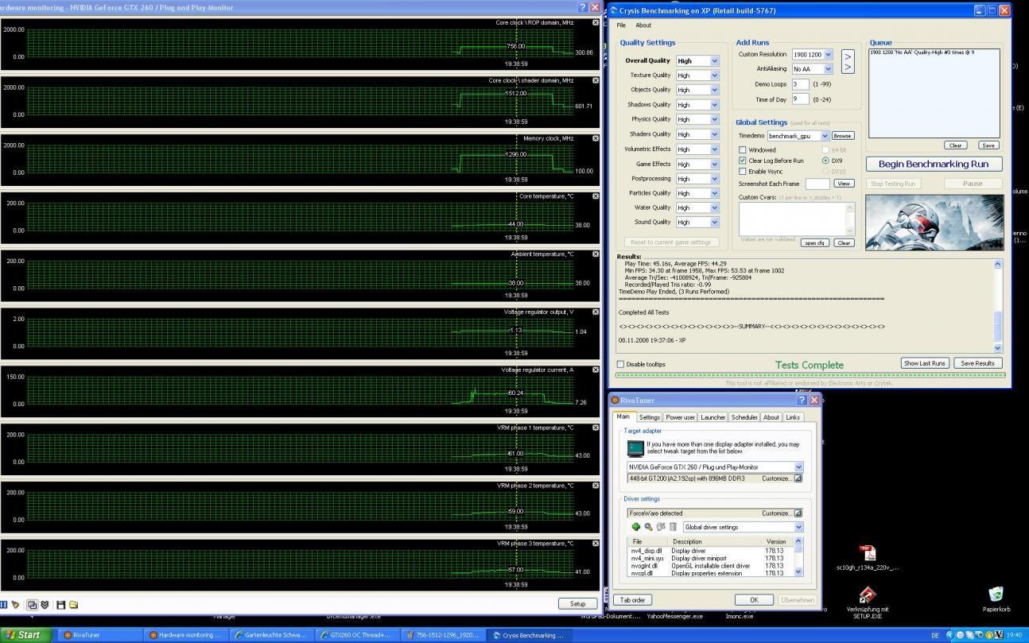Close the VRM phase 1 temperature graph
Screen dimensions: 1029x643
(596, 428)
